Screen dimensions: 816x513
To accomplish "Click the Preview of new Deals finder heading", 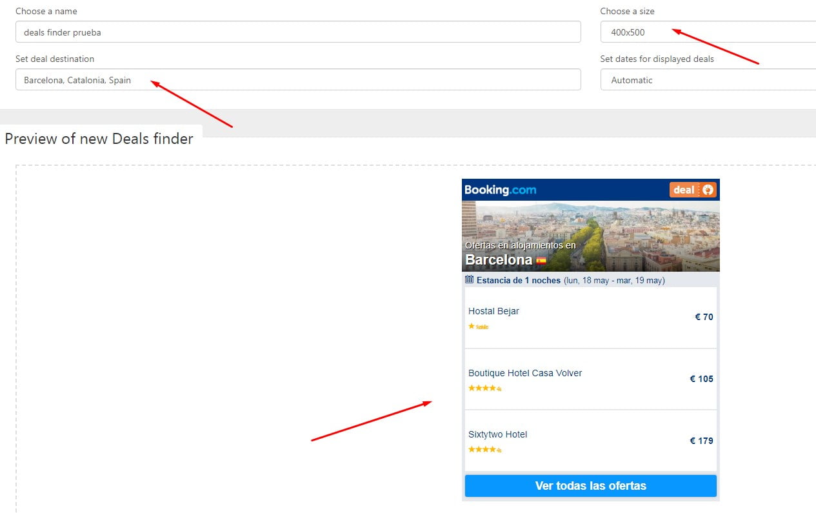I will tap(99, 139).
